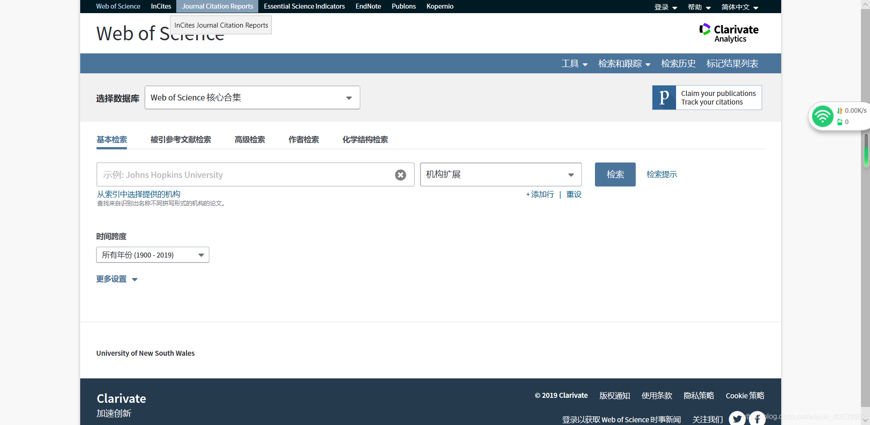Open the 工具 dropdown menu
Viewport: 870px width, 425px height.
(x=574, y=64)
